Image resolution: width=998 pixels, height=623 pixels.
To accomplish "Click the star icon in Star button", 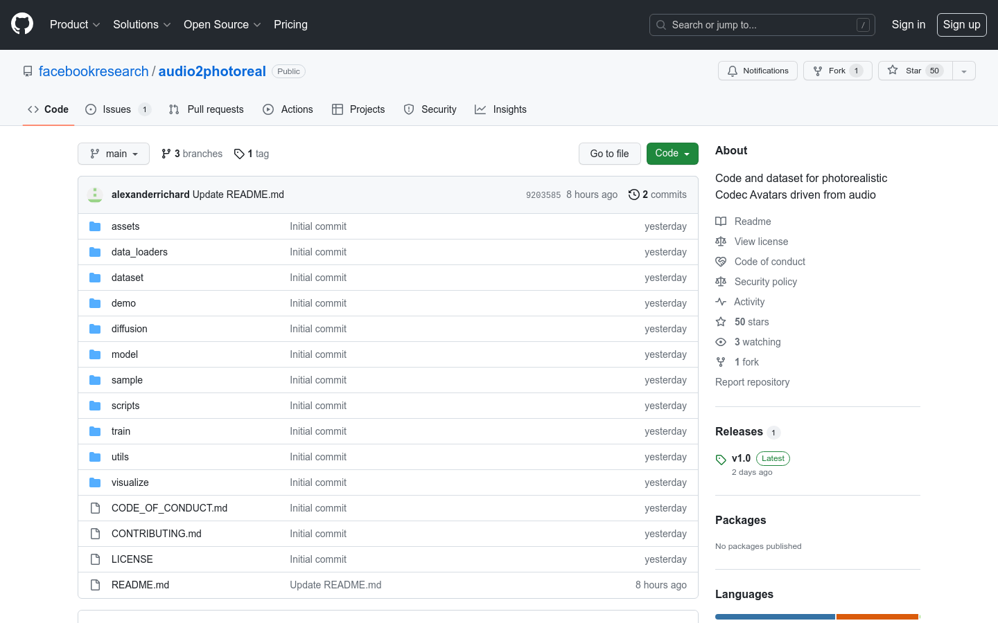I will pos(893,70).
